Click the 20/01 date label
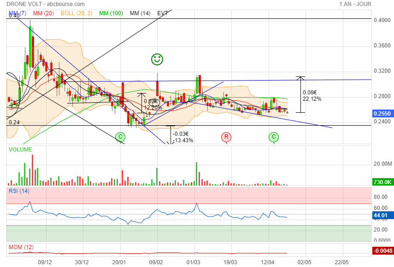The image size is (394, 267). pyautogui.click(x=119, y=262)
